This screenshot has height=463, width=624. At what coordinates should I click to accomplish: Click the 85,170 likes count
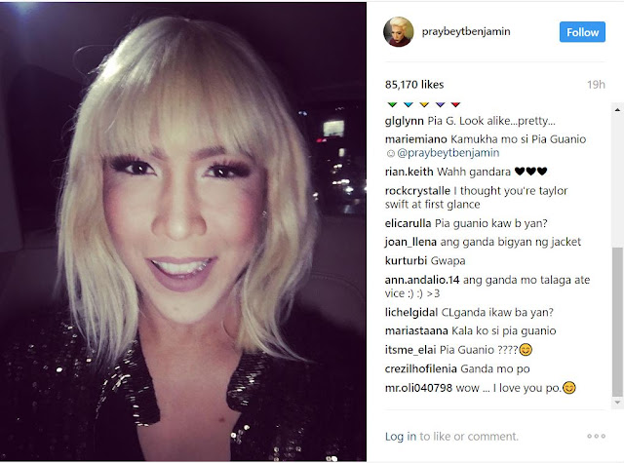coord(414,85)
